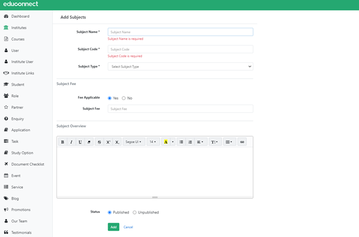
Task: Open the Select Subject Type dropdown
Action: coord(181,67)
